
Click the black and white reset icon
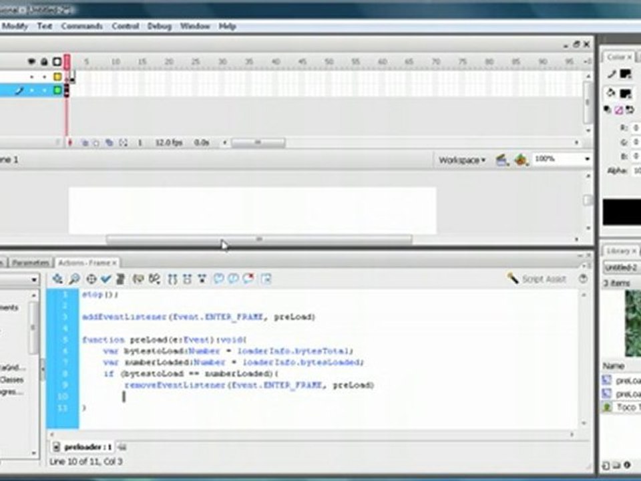pyautogui.click(x=608, y=110)
